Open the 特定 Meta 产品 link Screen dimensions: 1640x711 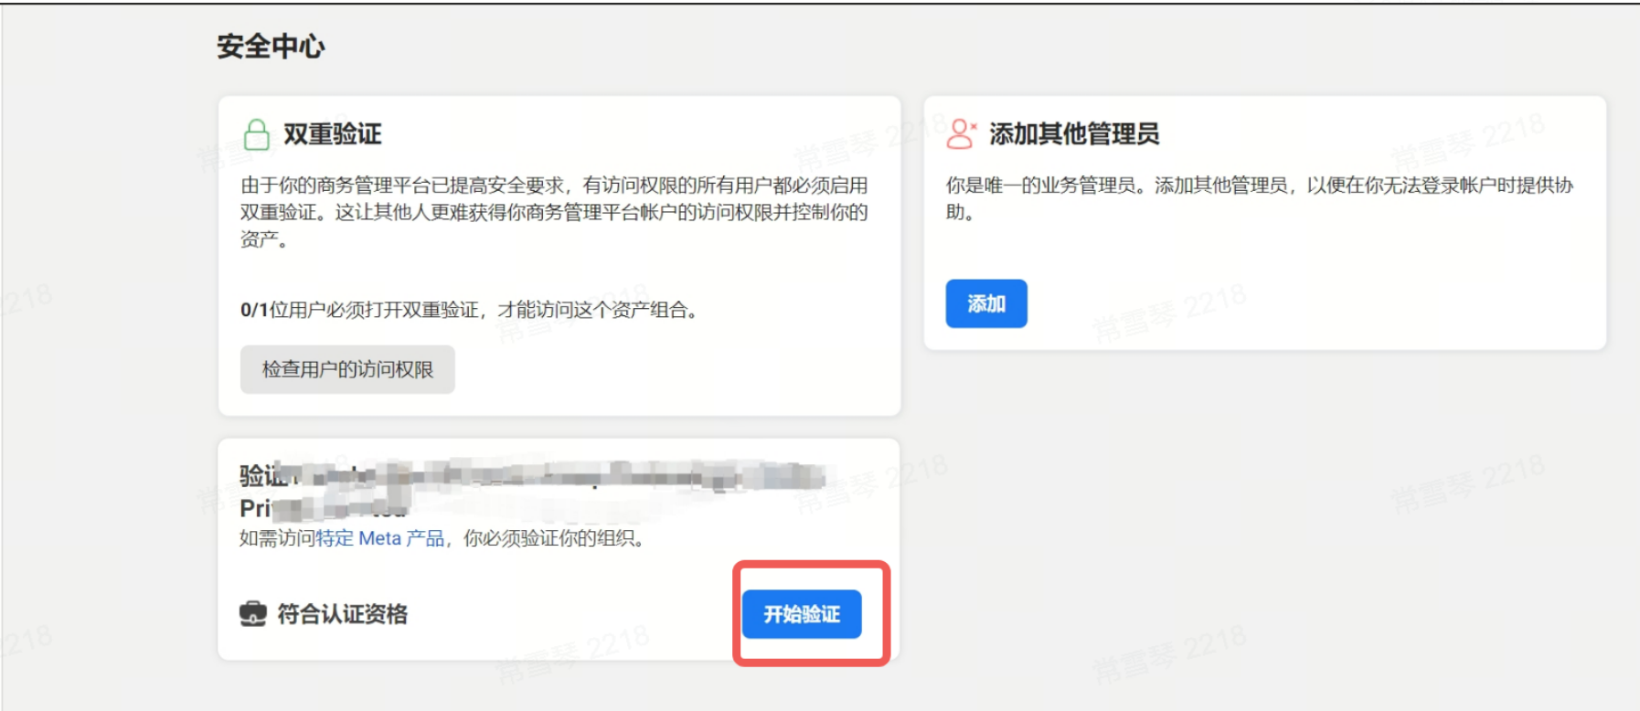(380, 538)
